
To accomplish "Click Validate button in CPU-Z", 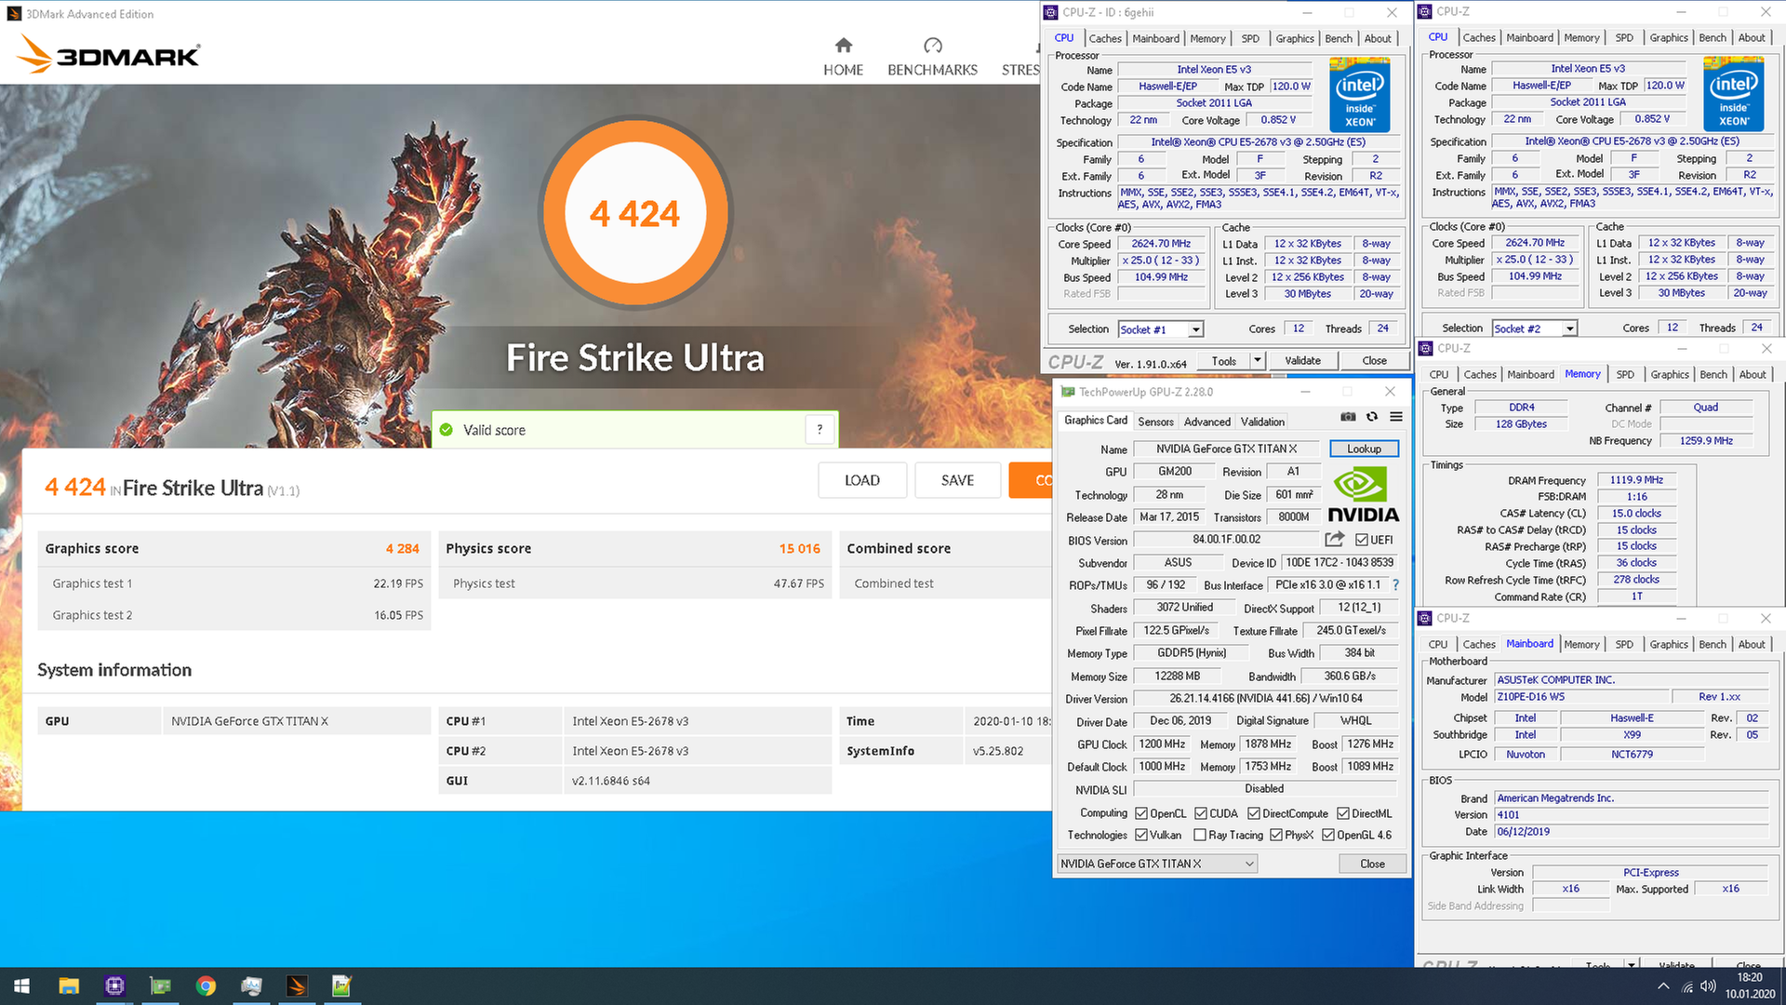I will 1302,360.
